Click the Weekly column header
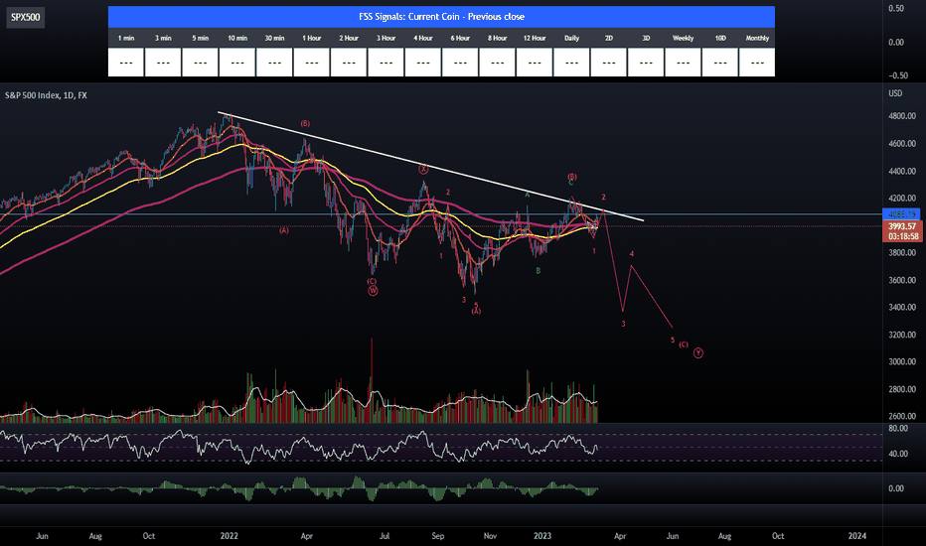 click(683, 38)
